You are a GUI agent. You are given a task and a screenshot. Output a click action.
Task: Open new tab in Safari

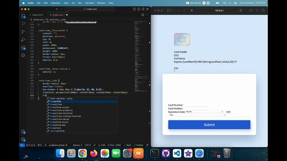tap(257, 10)
